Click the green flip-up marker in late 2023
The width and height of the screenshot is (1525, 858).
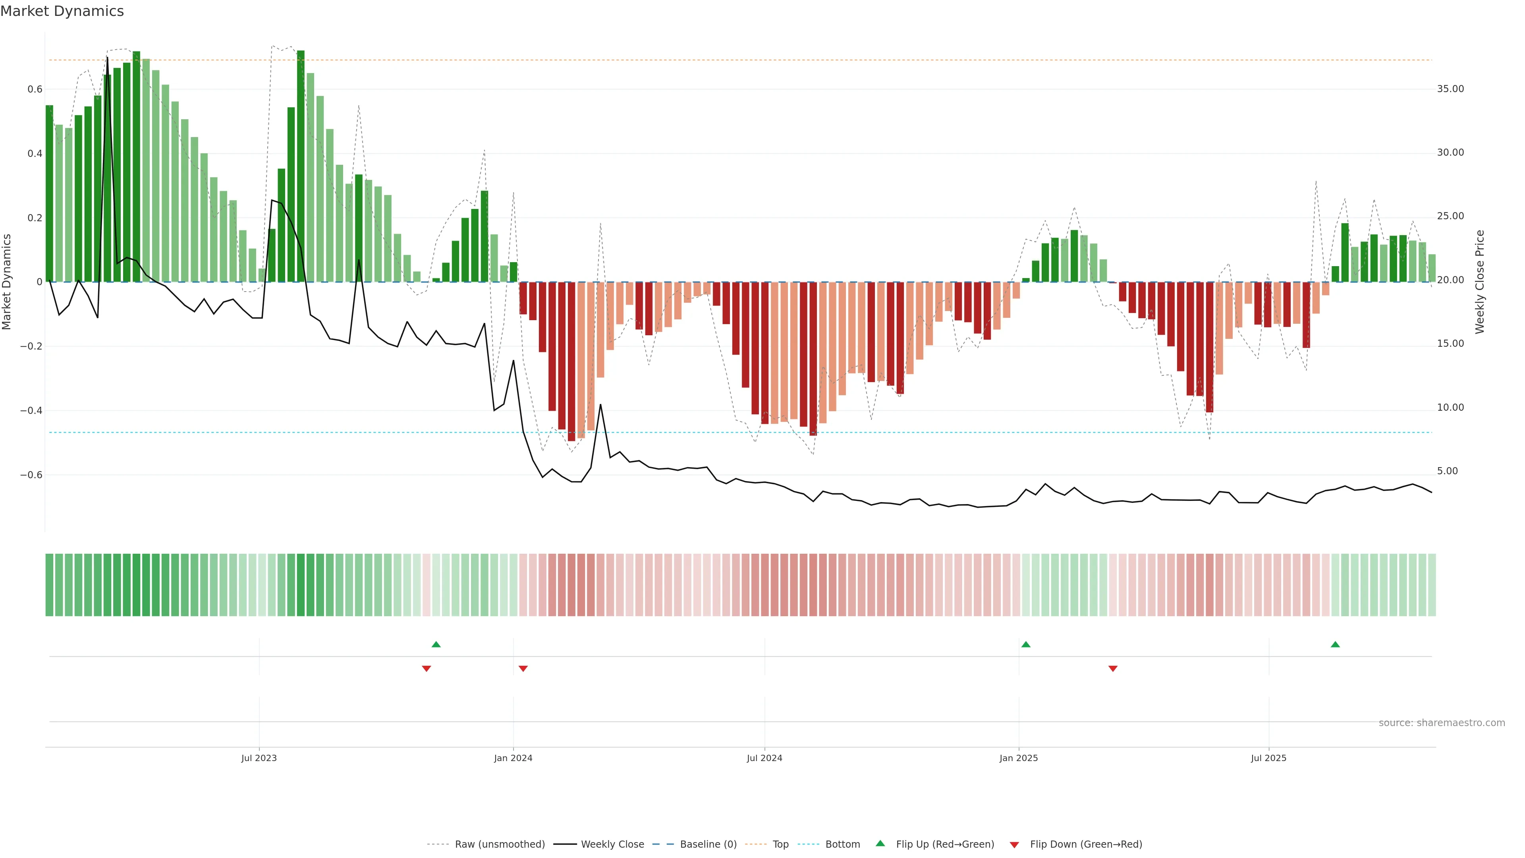436,644
